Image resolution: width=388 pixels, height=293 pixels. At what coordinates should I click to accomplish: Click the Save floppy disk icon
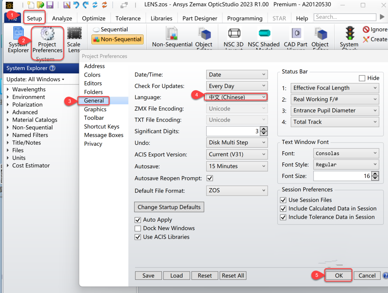click(50, 5)
